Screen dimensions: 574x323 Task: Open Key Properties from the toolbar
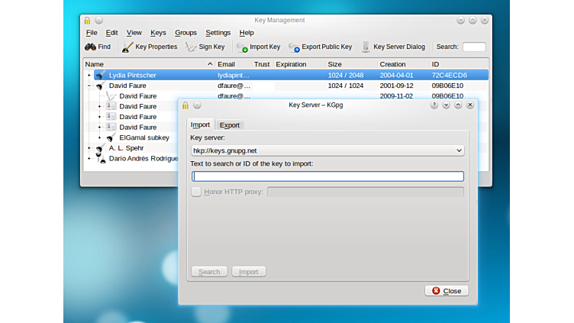click(x=127, y=47)
